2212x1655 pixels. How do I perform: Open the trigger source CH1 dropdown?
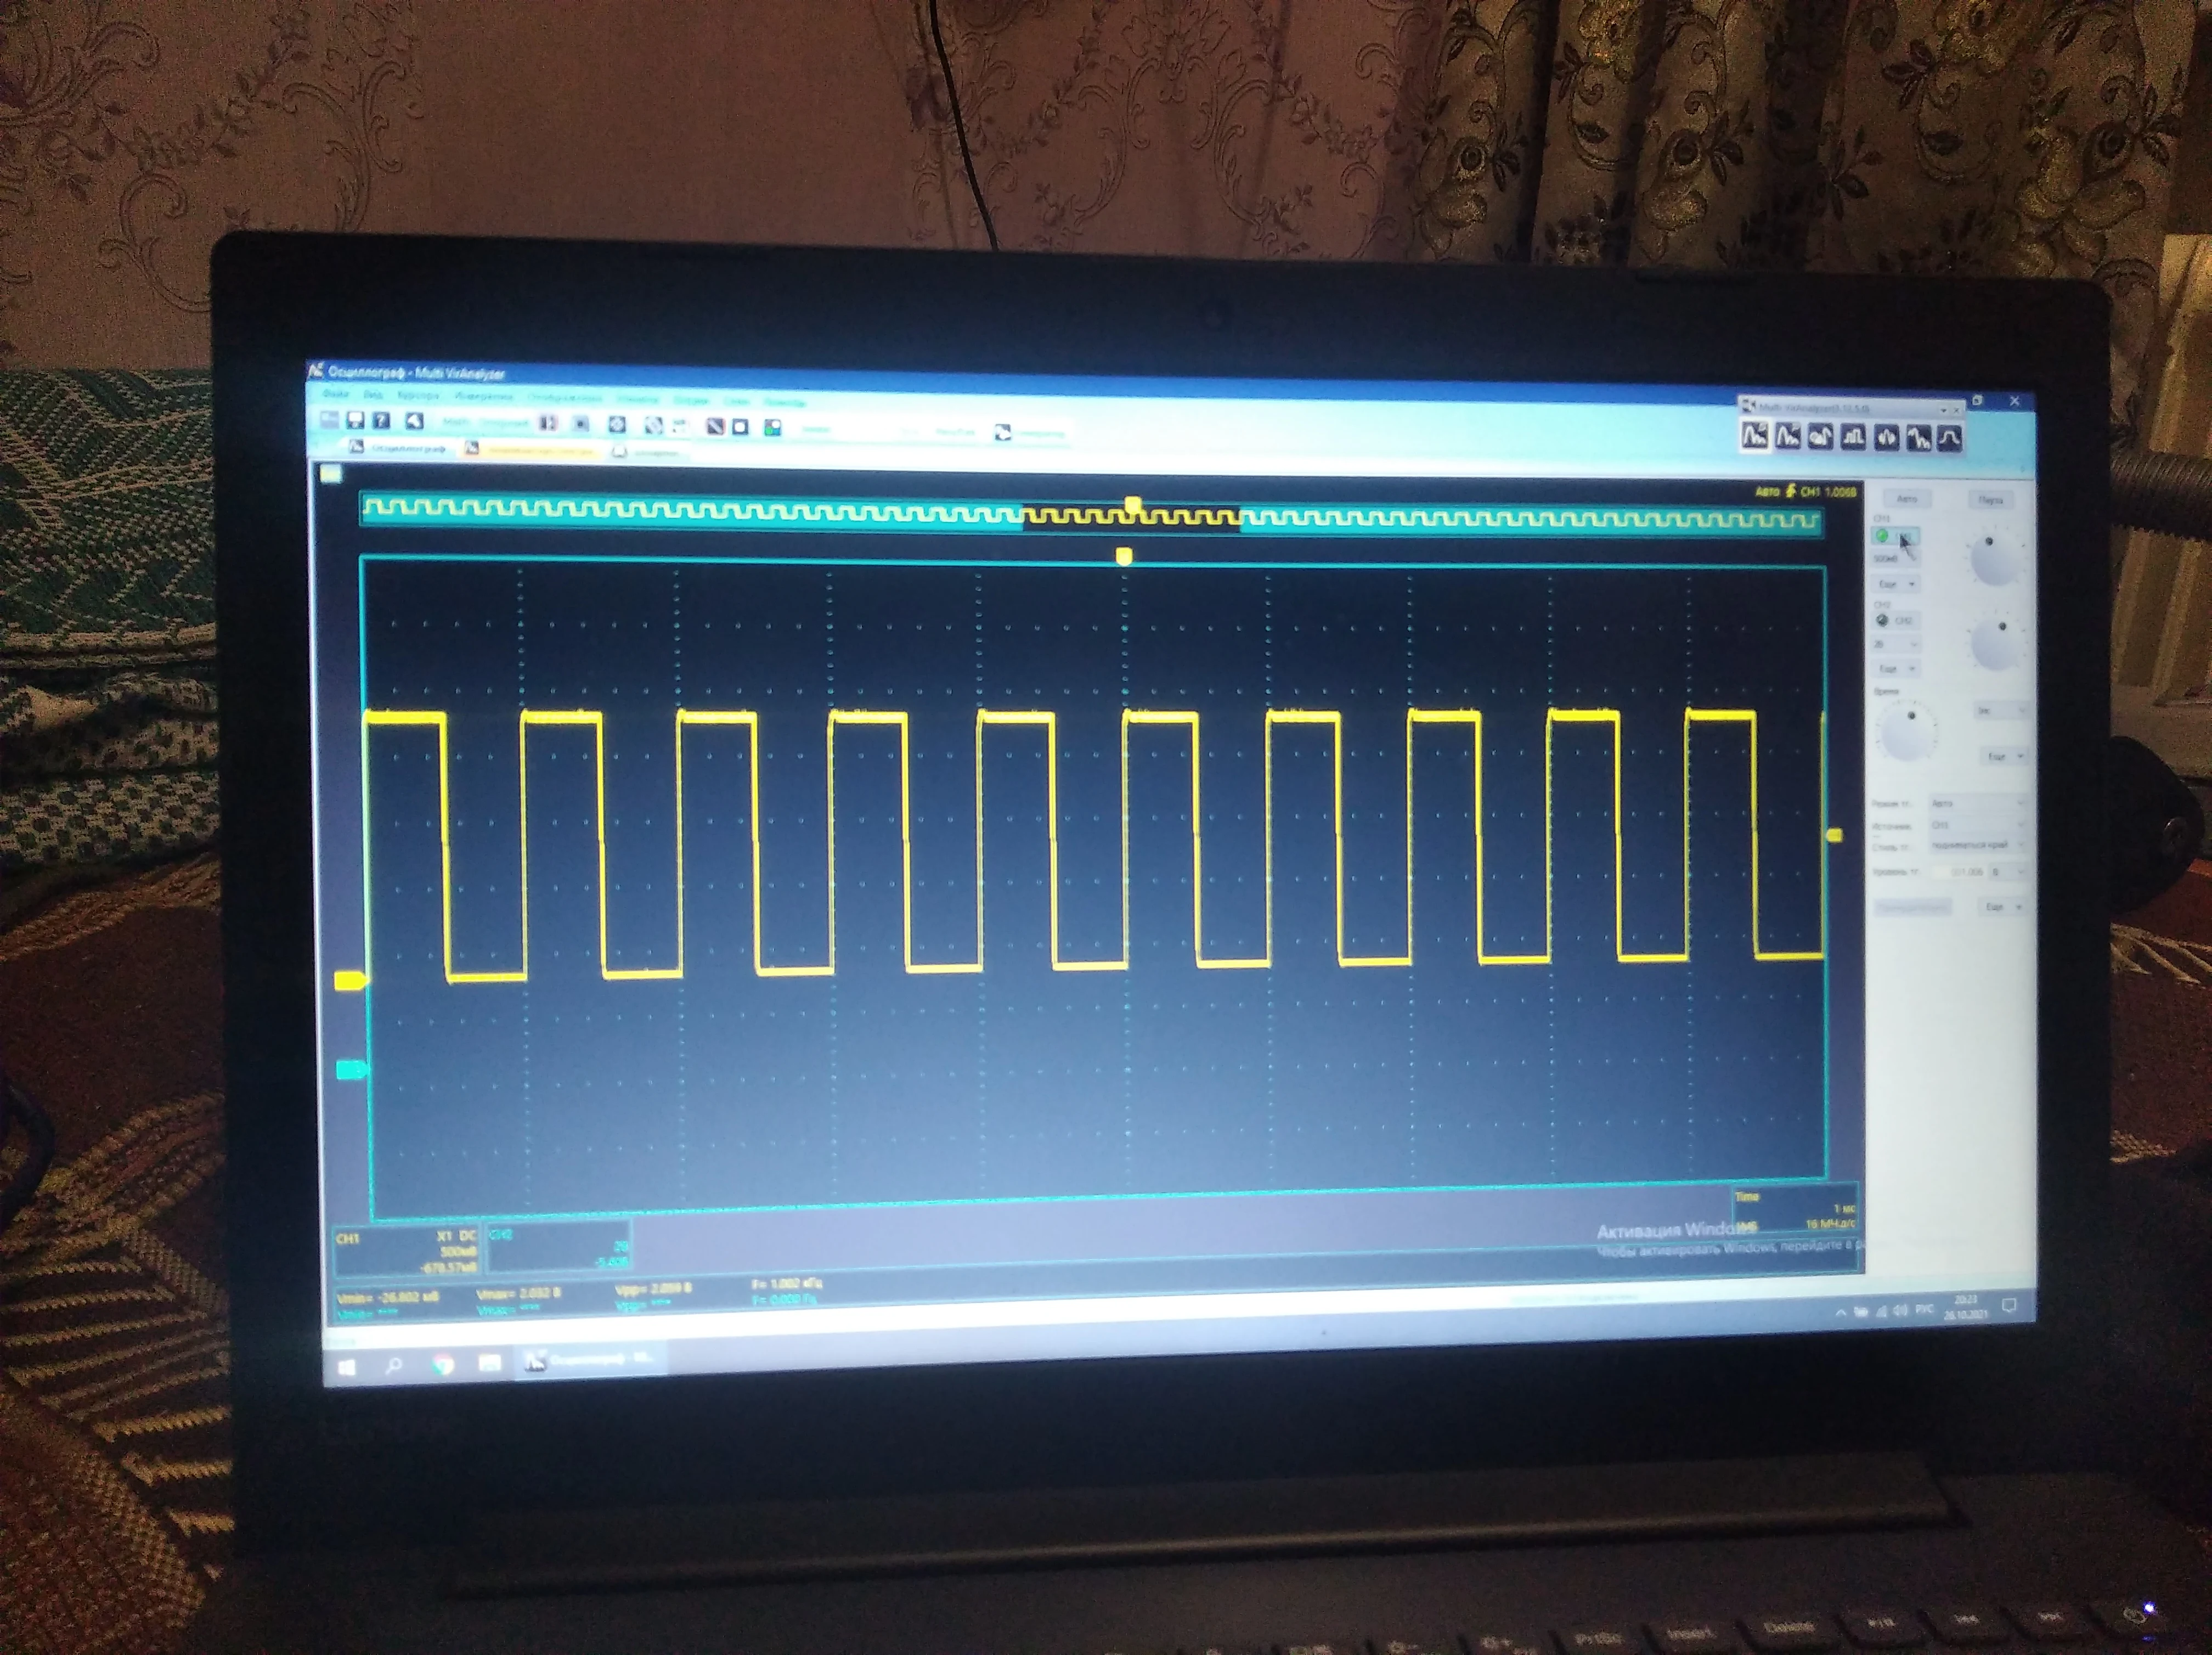1977,825
